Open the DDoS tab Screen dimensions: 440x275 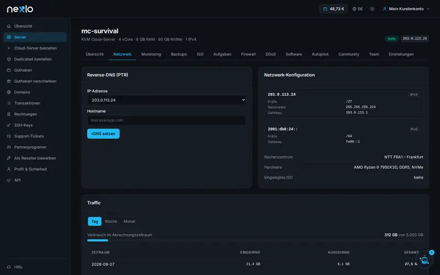pos(271,54)
